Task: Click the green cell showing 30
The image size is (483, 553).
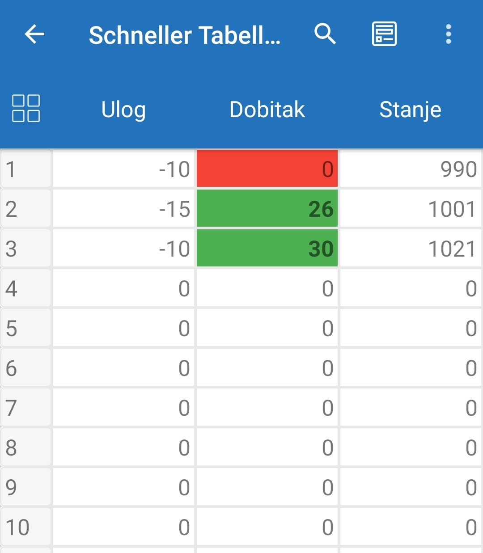Action: pyautogui.click(x=267, y=249)
